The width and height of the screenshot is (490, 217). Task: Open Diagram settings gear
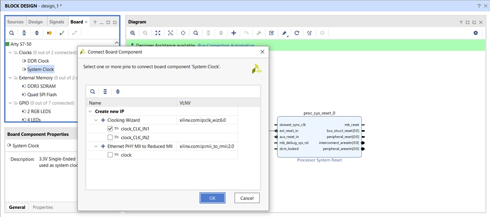point(475,33)
